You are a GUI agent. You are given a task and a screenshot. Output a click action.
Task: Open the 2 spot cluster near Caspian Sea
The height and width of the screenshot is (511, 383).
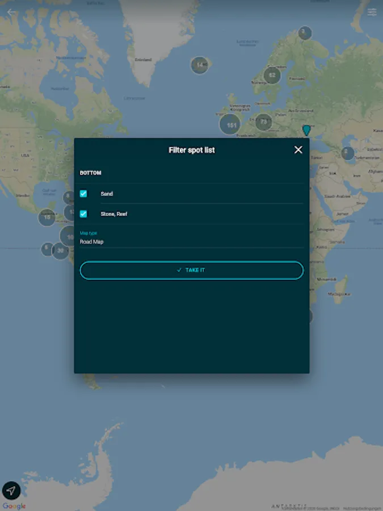tap(347, 153)
